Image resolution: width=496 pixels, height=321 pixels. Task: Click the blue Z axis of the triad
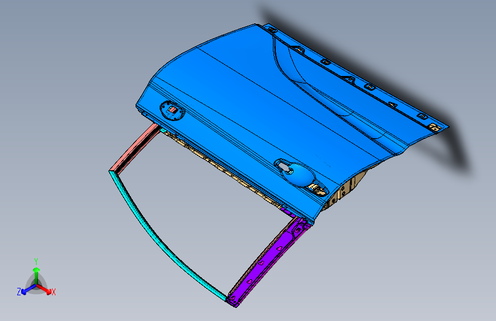pos(29,289)
